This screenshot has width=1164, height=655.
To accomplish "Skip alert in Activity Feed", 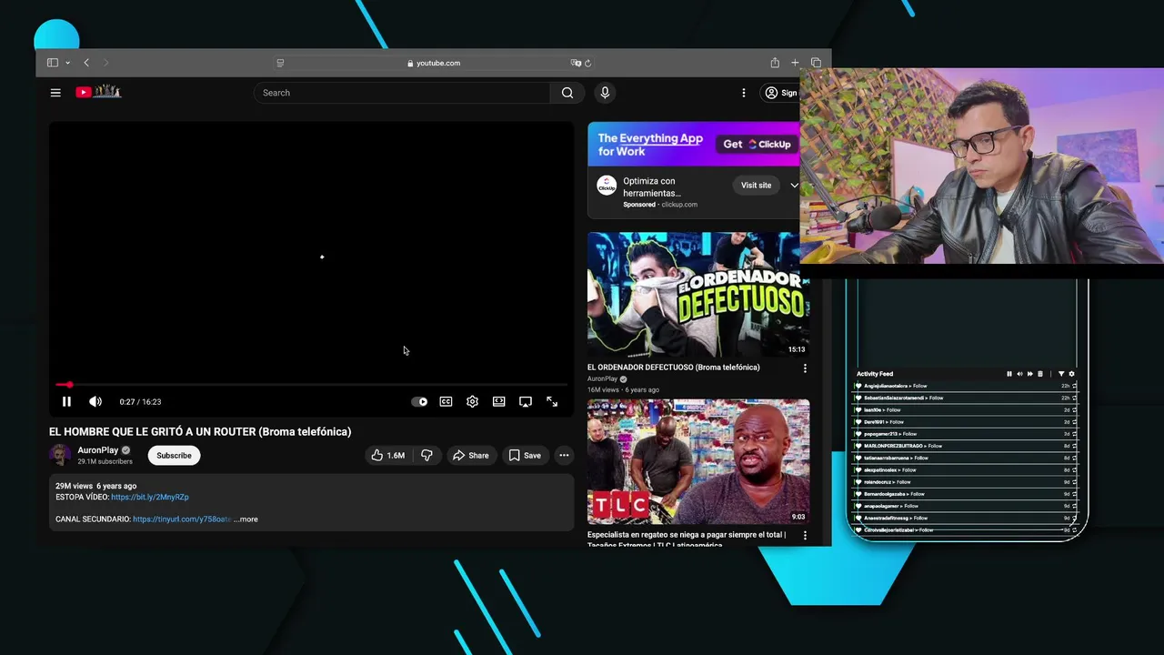I will pyautogui.click(x=1029, y=374).
